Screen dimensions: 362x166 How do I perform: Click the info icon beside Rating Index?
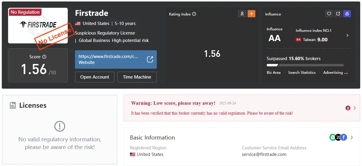pyautogui.click(x=194, y=14)
